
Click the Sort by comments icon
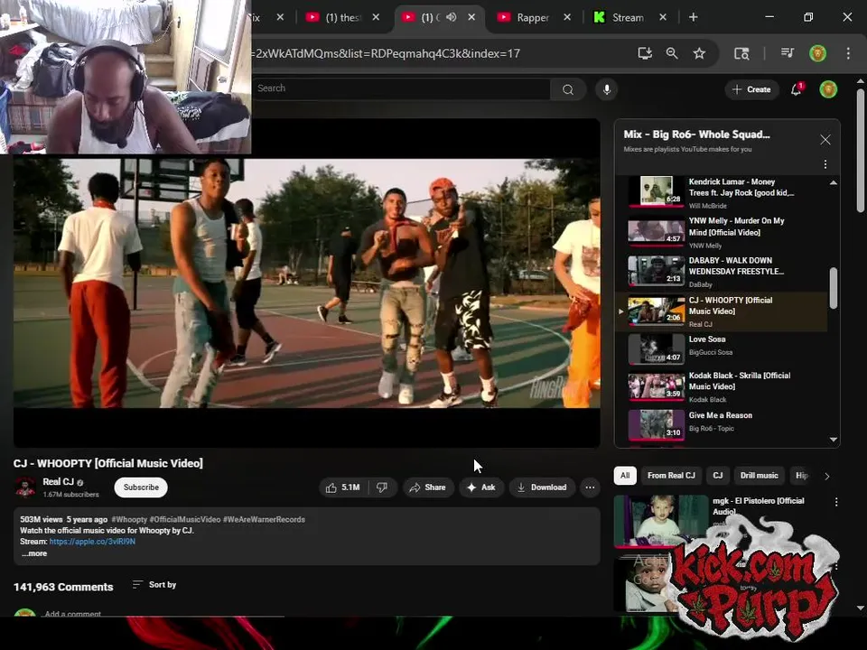137,585
